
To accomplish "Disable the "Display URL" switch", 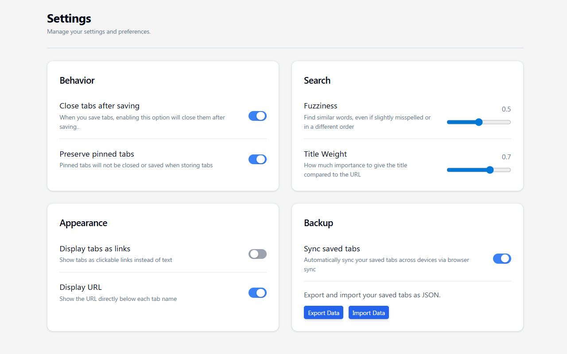I will pyautogui.click(x=257, y=292).
